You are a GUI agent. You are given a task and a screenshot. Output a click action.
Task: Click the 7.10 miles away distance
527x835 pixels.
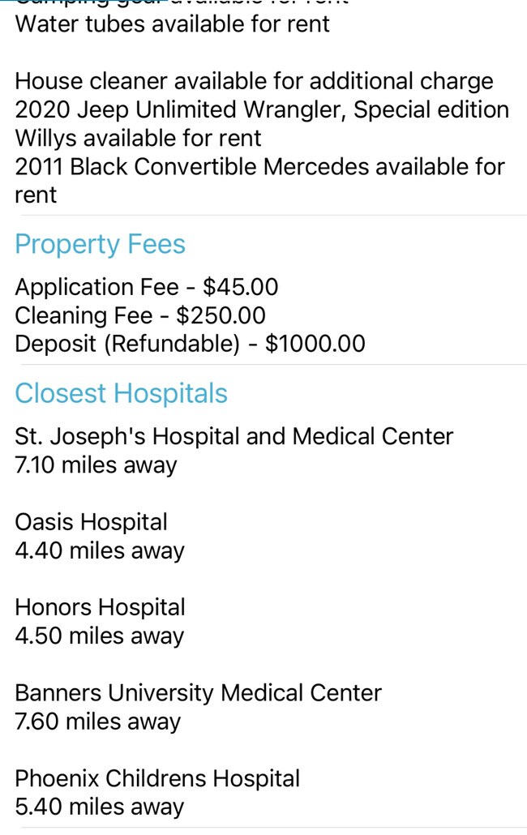[96, 465]
